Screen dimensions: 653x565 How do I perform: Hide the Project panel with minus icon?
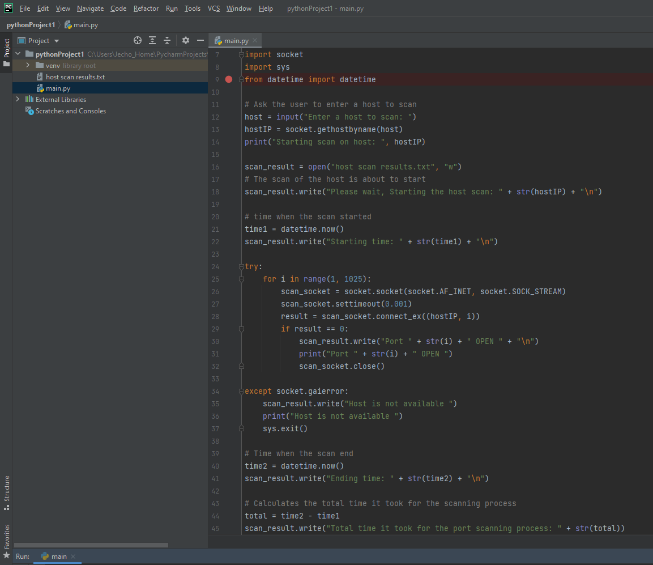(200, 40)
